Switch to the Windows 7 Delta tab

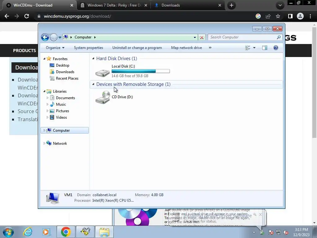114,5
